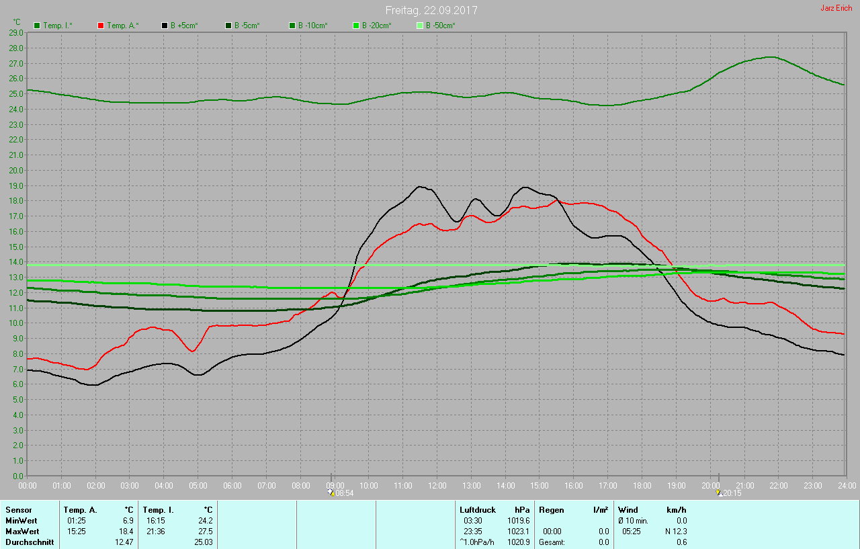
Task: Click the Temp. I. average value 25.03
Action: coord(204,542)
